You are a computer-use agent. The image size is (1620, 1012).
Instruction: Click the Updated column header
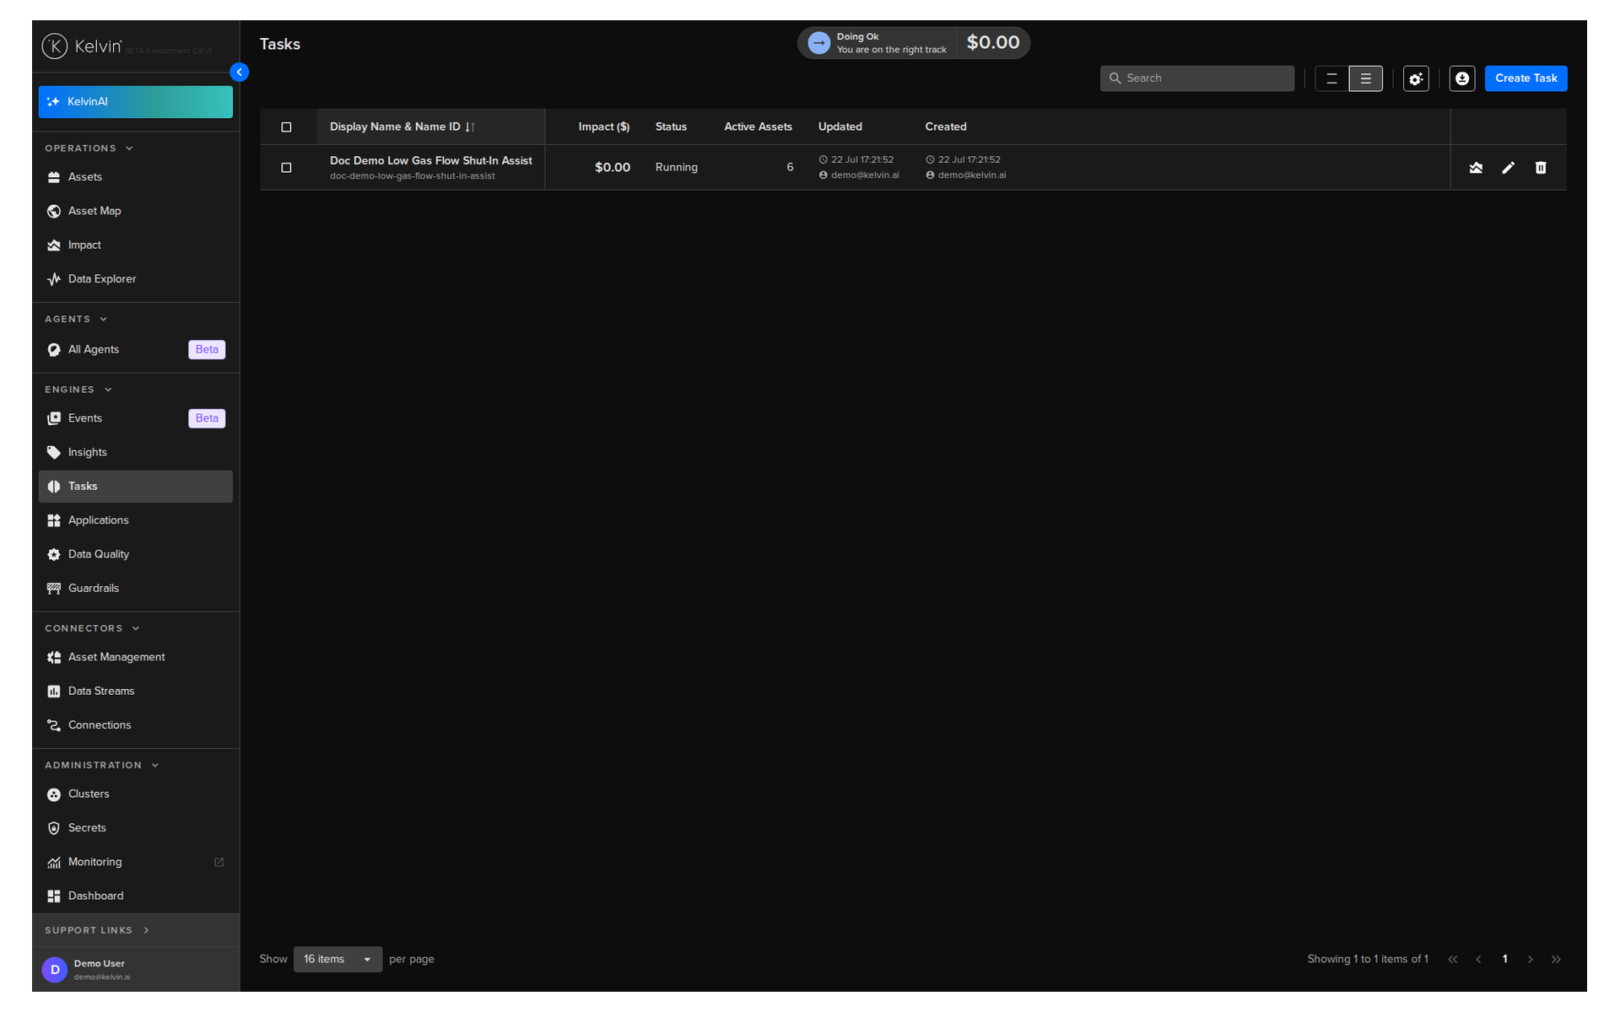pyautogui.click(x=840, y=127)
